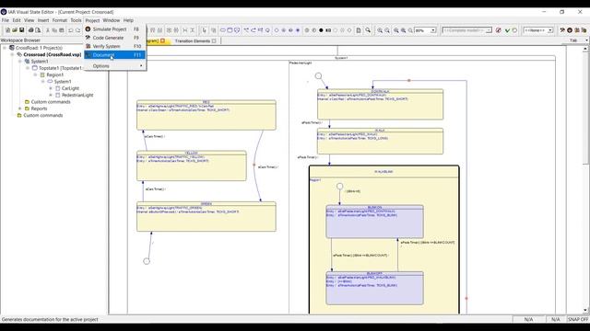The image size is (590, 331).
Task: Click the vertical scrollbar up arrow
Action: 585,49
